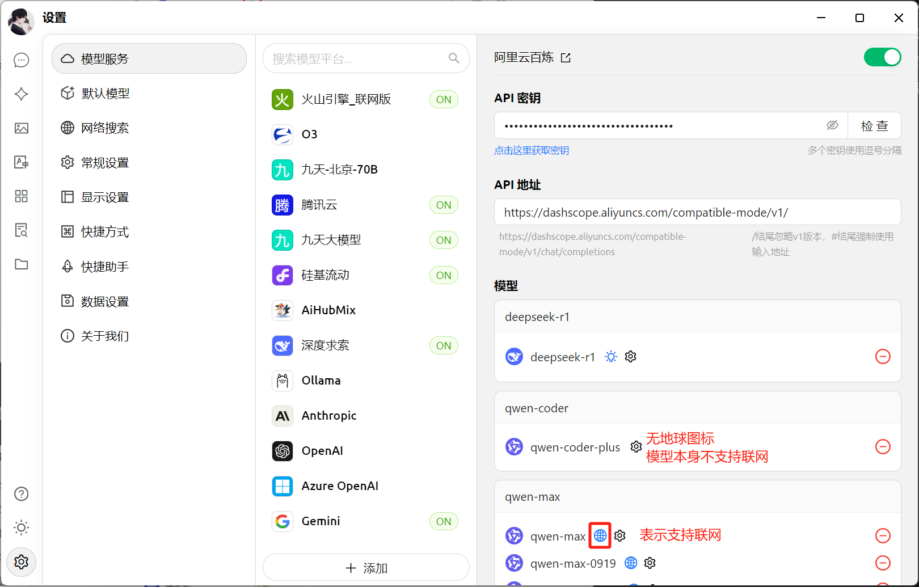Open 显示设置 settings section
Screen dimensions: 919x587
tap(105, 197)
